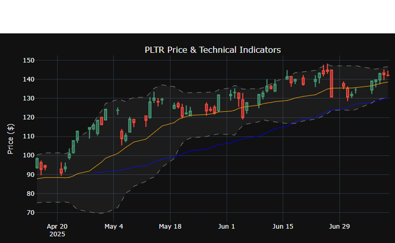This screenshot has width=395, height=243.
Task: Click the 150 y-axis tick label
Action: (x=29, y=60)
